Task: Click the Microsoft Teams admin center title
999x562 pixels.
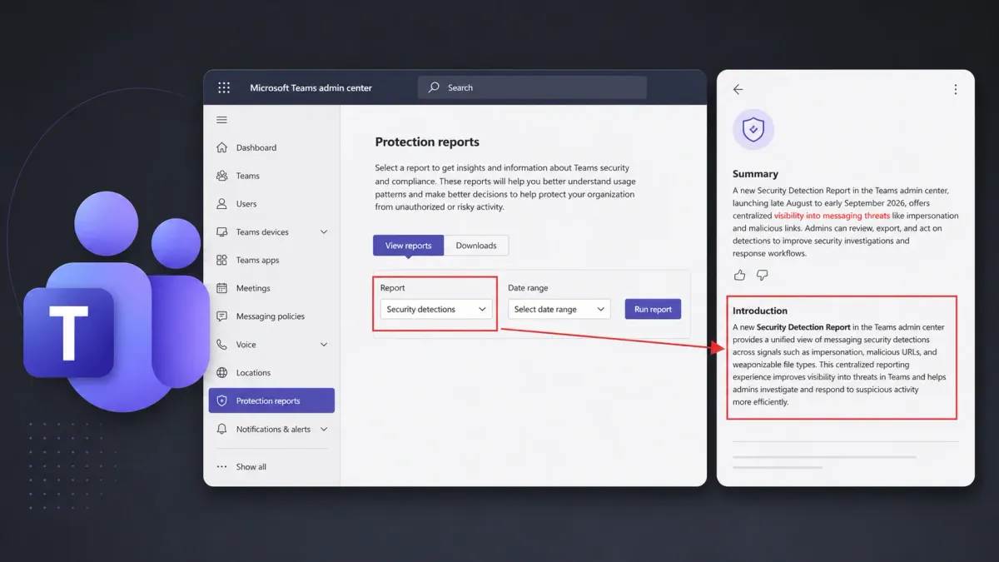Action: (x=311, y=87)
